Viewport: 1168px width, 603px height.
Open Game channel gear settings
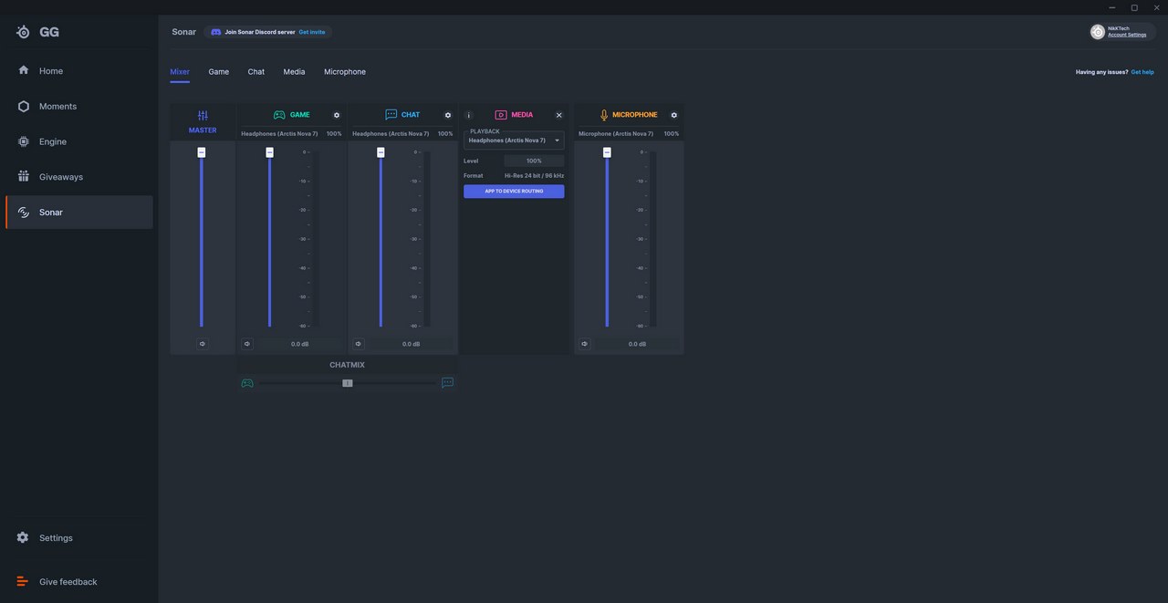[x=337, y=115]
